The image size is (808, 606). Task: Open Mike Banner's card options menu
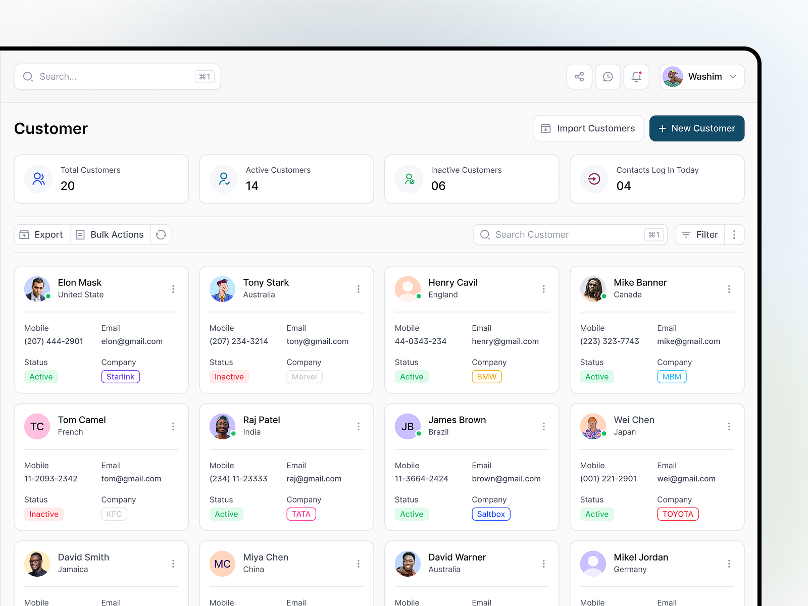point(729,289)
